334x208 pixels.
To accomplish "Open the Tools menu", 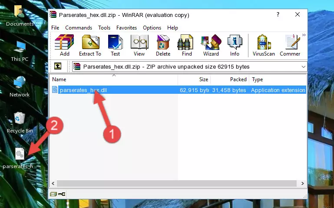I will (104, 28).
